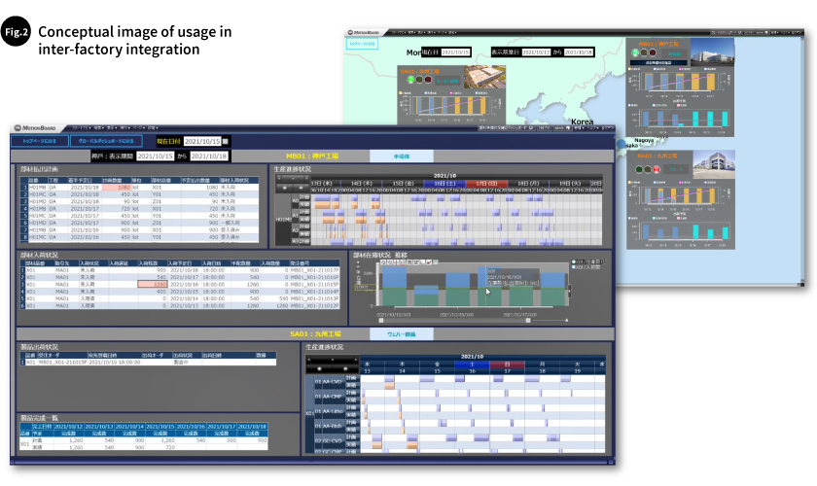Adjust the lower Gantt zoom slider
The width and height of the screenshot is (817, 486).
[x=333, y=360]
